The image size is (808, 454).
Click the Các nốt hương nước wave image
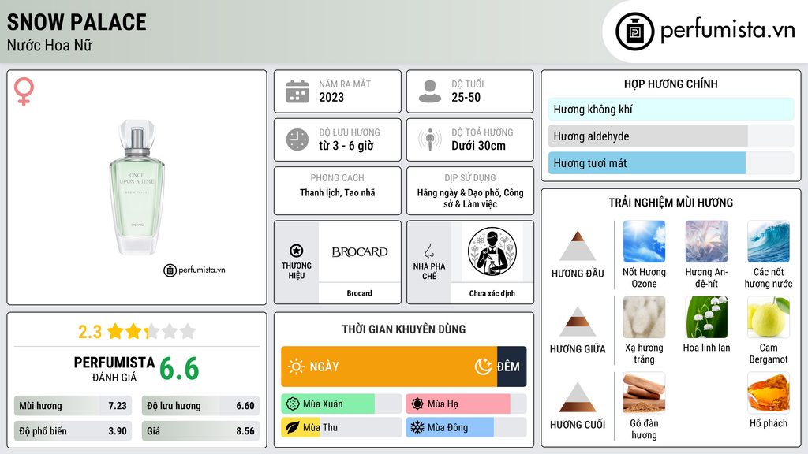pyautogui.click(x=769, y=241)
